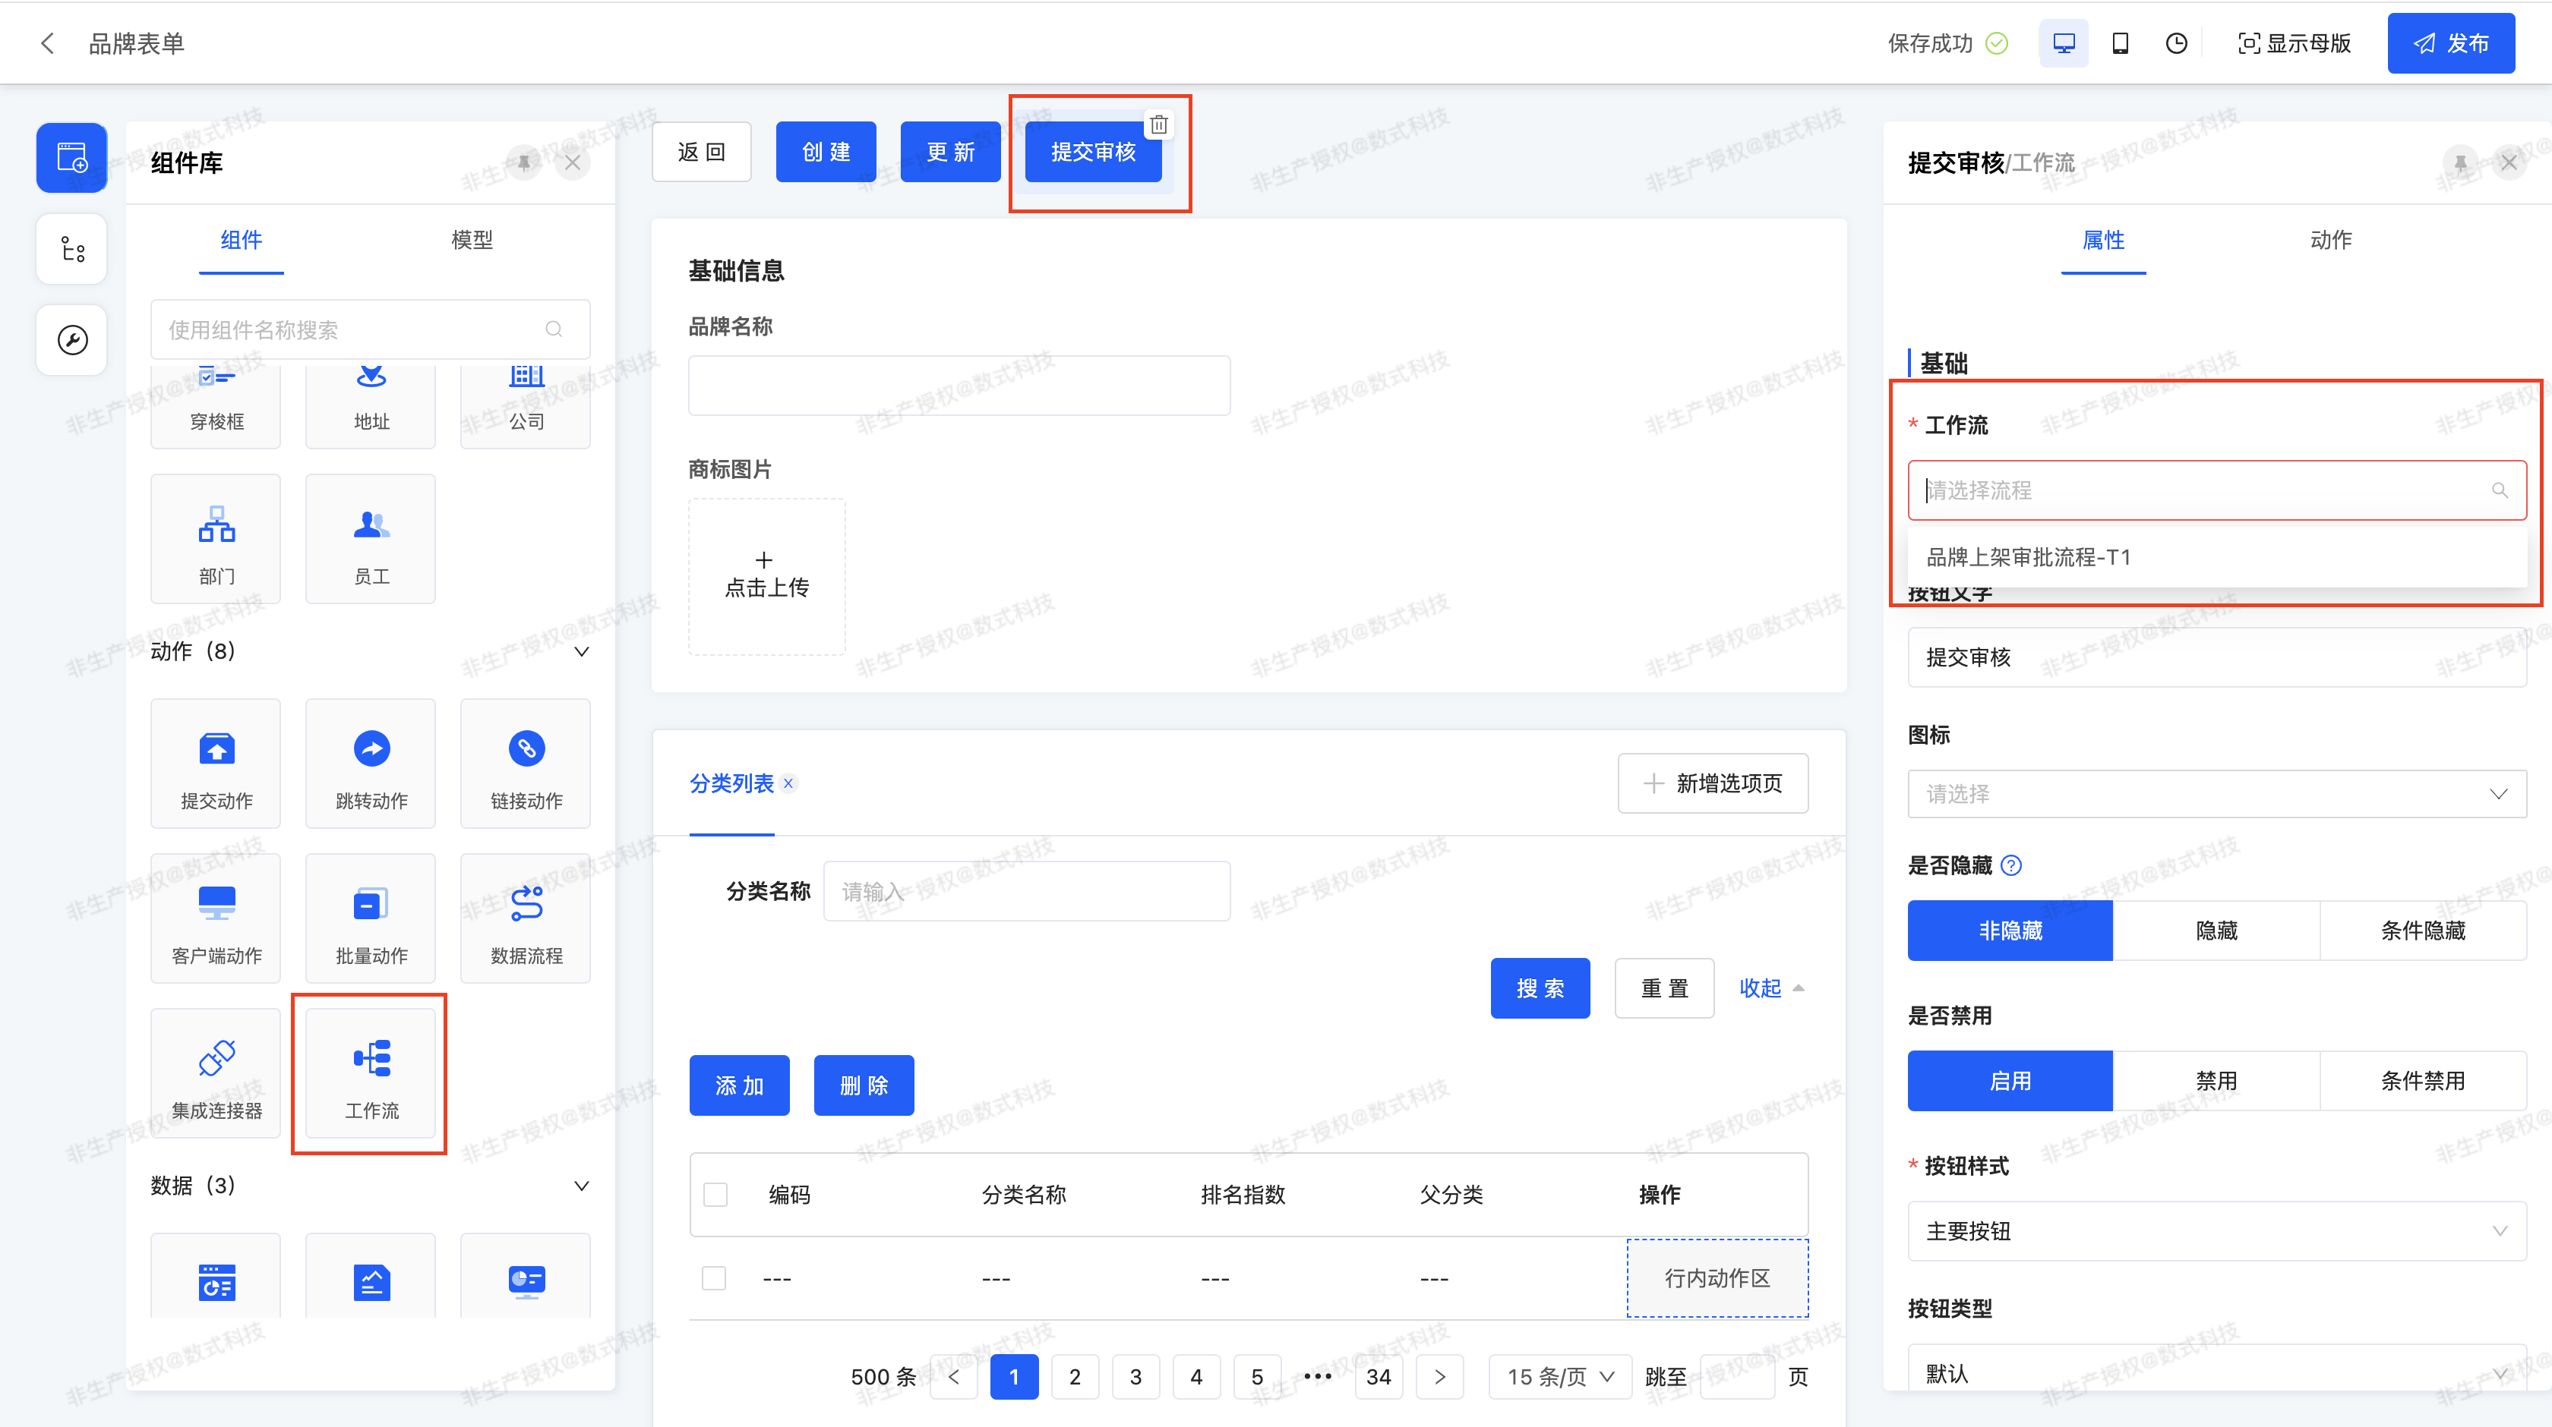
Task: Open the 按钮样式 主要按钮 dropdown
Action: 2217,1231
